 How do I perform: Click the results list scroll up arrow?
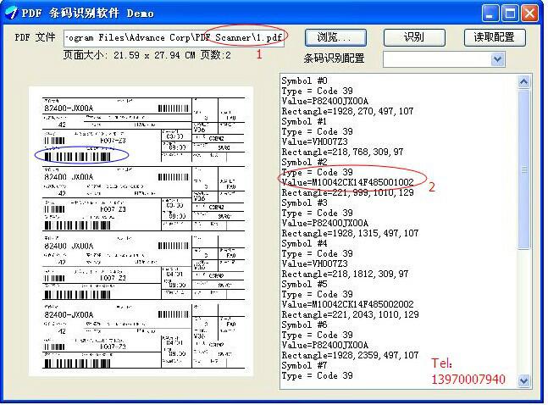(x=523, y=82)
